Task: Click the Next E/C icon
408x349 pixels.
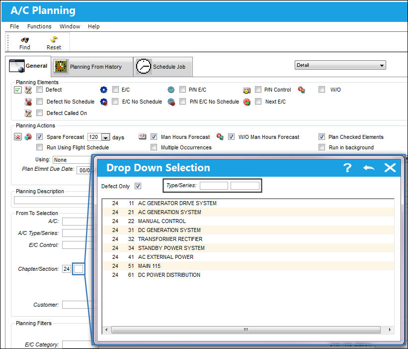Action: pos(246,102)
